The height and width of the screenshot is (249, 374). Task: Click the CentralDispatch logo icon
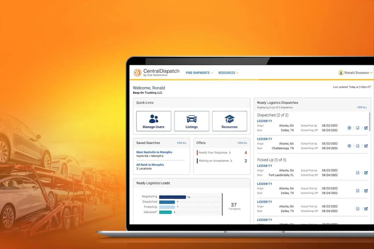pos(137,73)
